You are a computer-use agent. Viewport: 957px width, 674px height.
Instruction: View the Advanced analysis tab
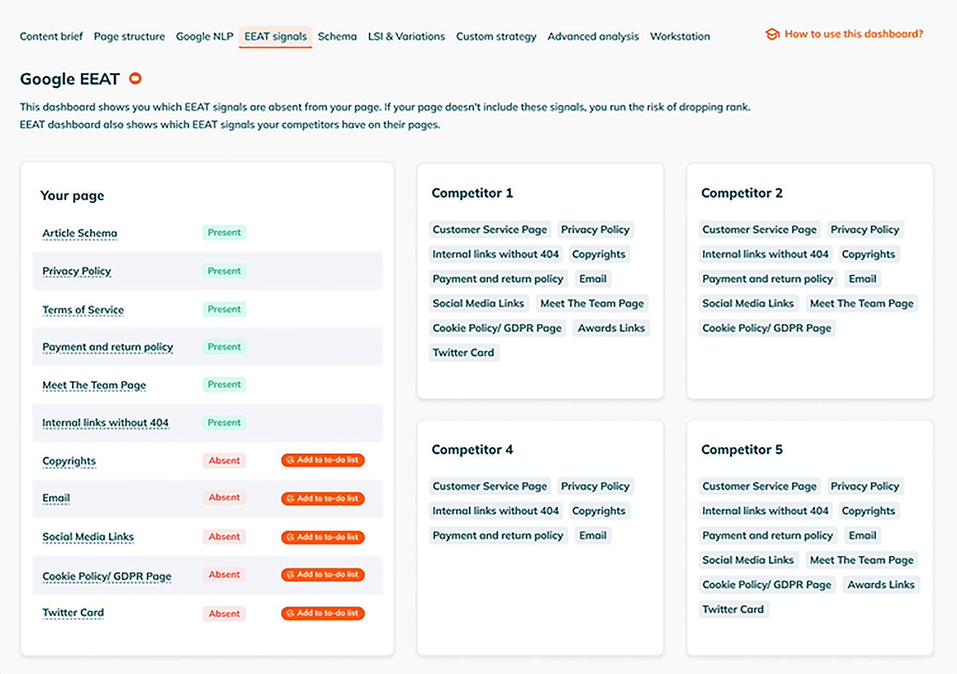(x=593, y=36)
